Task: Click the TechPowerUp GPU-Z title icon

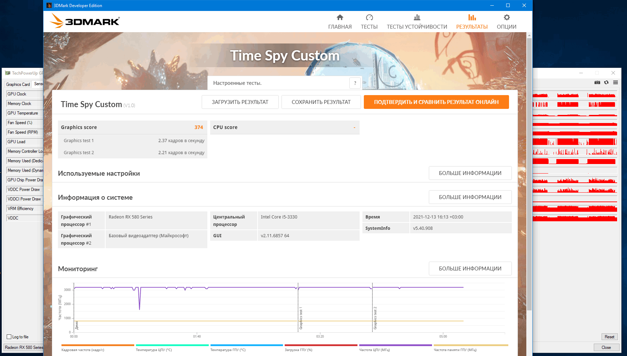Action: (8, 73)
